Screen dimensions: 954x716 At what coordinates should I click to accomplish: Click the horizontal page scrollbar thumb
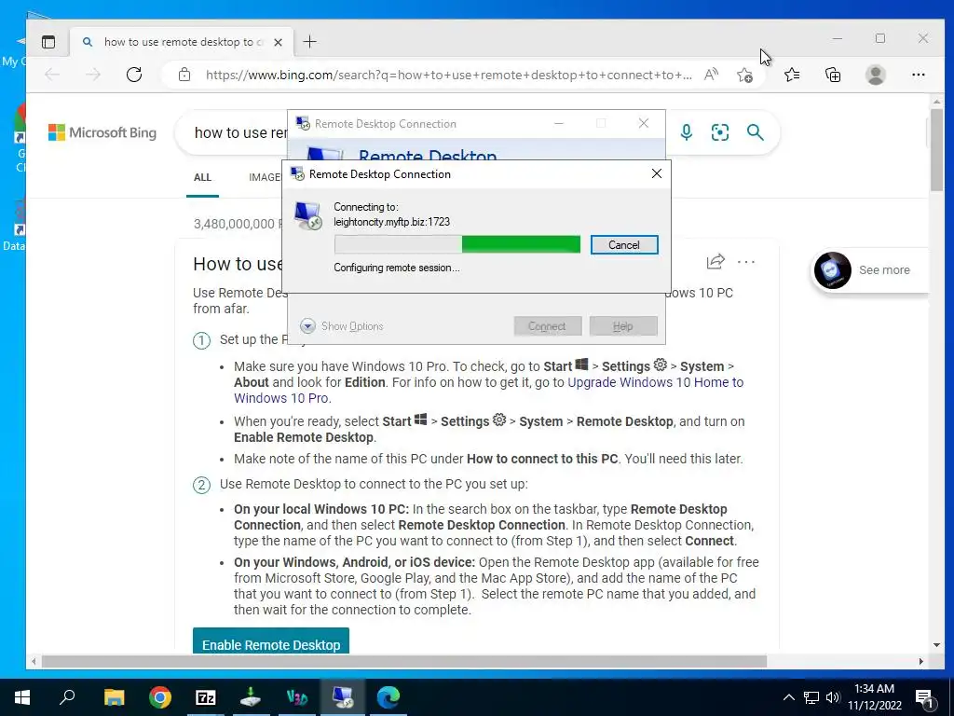point(404,661)
